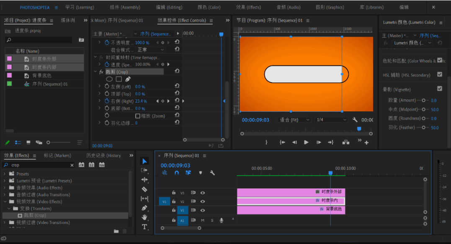Select the Razor tool in the tools panel
The width and height of the screenshot is (451, 244).
click(x=144, y=189)
